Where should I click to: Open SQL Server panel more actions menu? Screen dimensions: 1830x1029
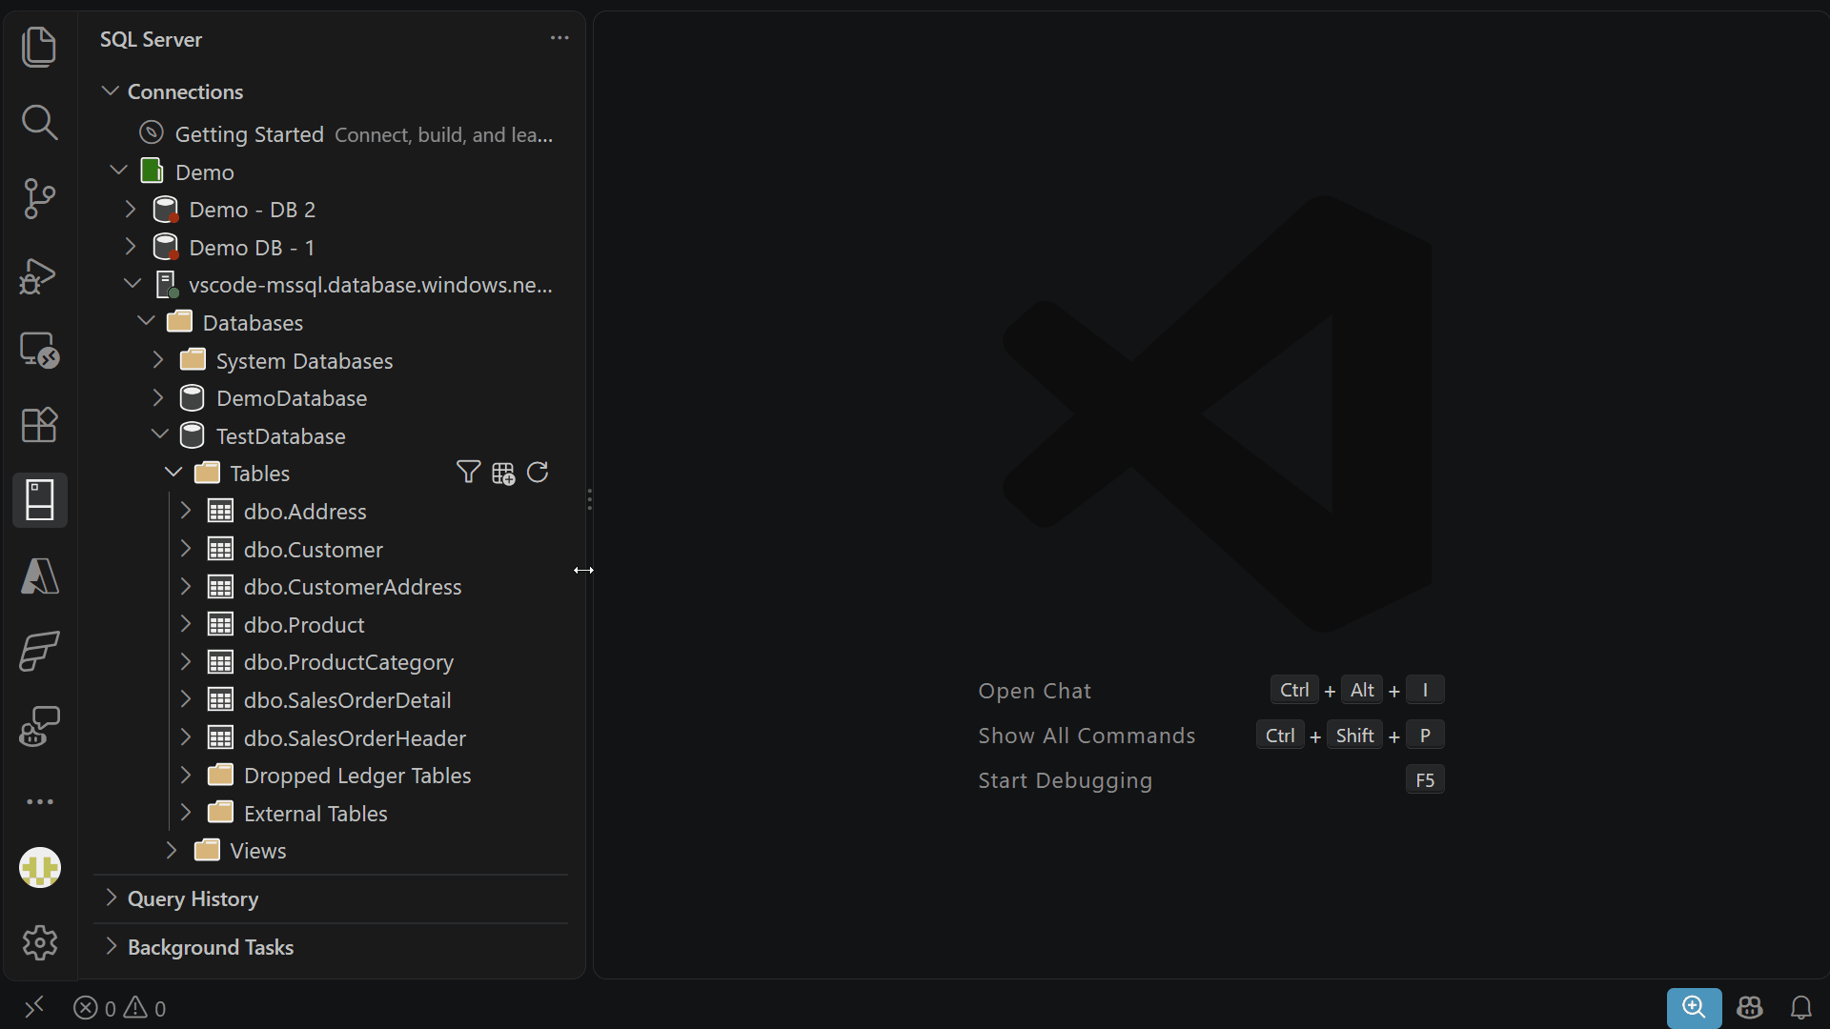(x=559, y=38)
